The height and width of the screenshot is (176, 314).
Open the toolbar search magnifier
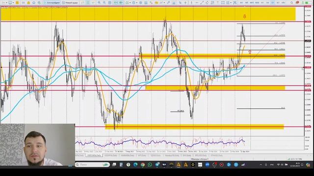pos(291,3)
